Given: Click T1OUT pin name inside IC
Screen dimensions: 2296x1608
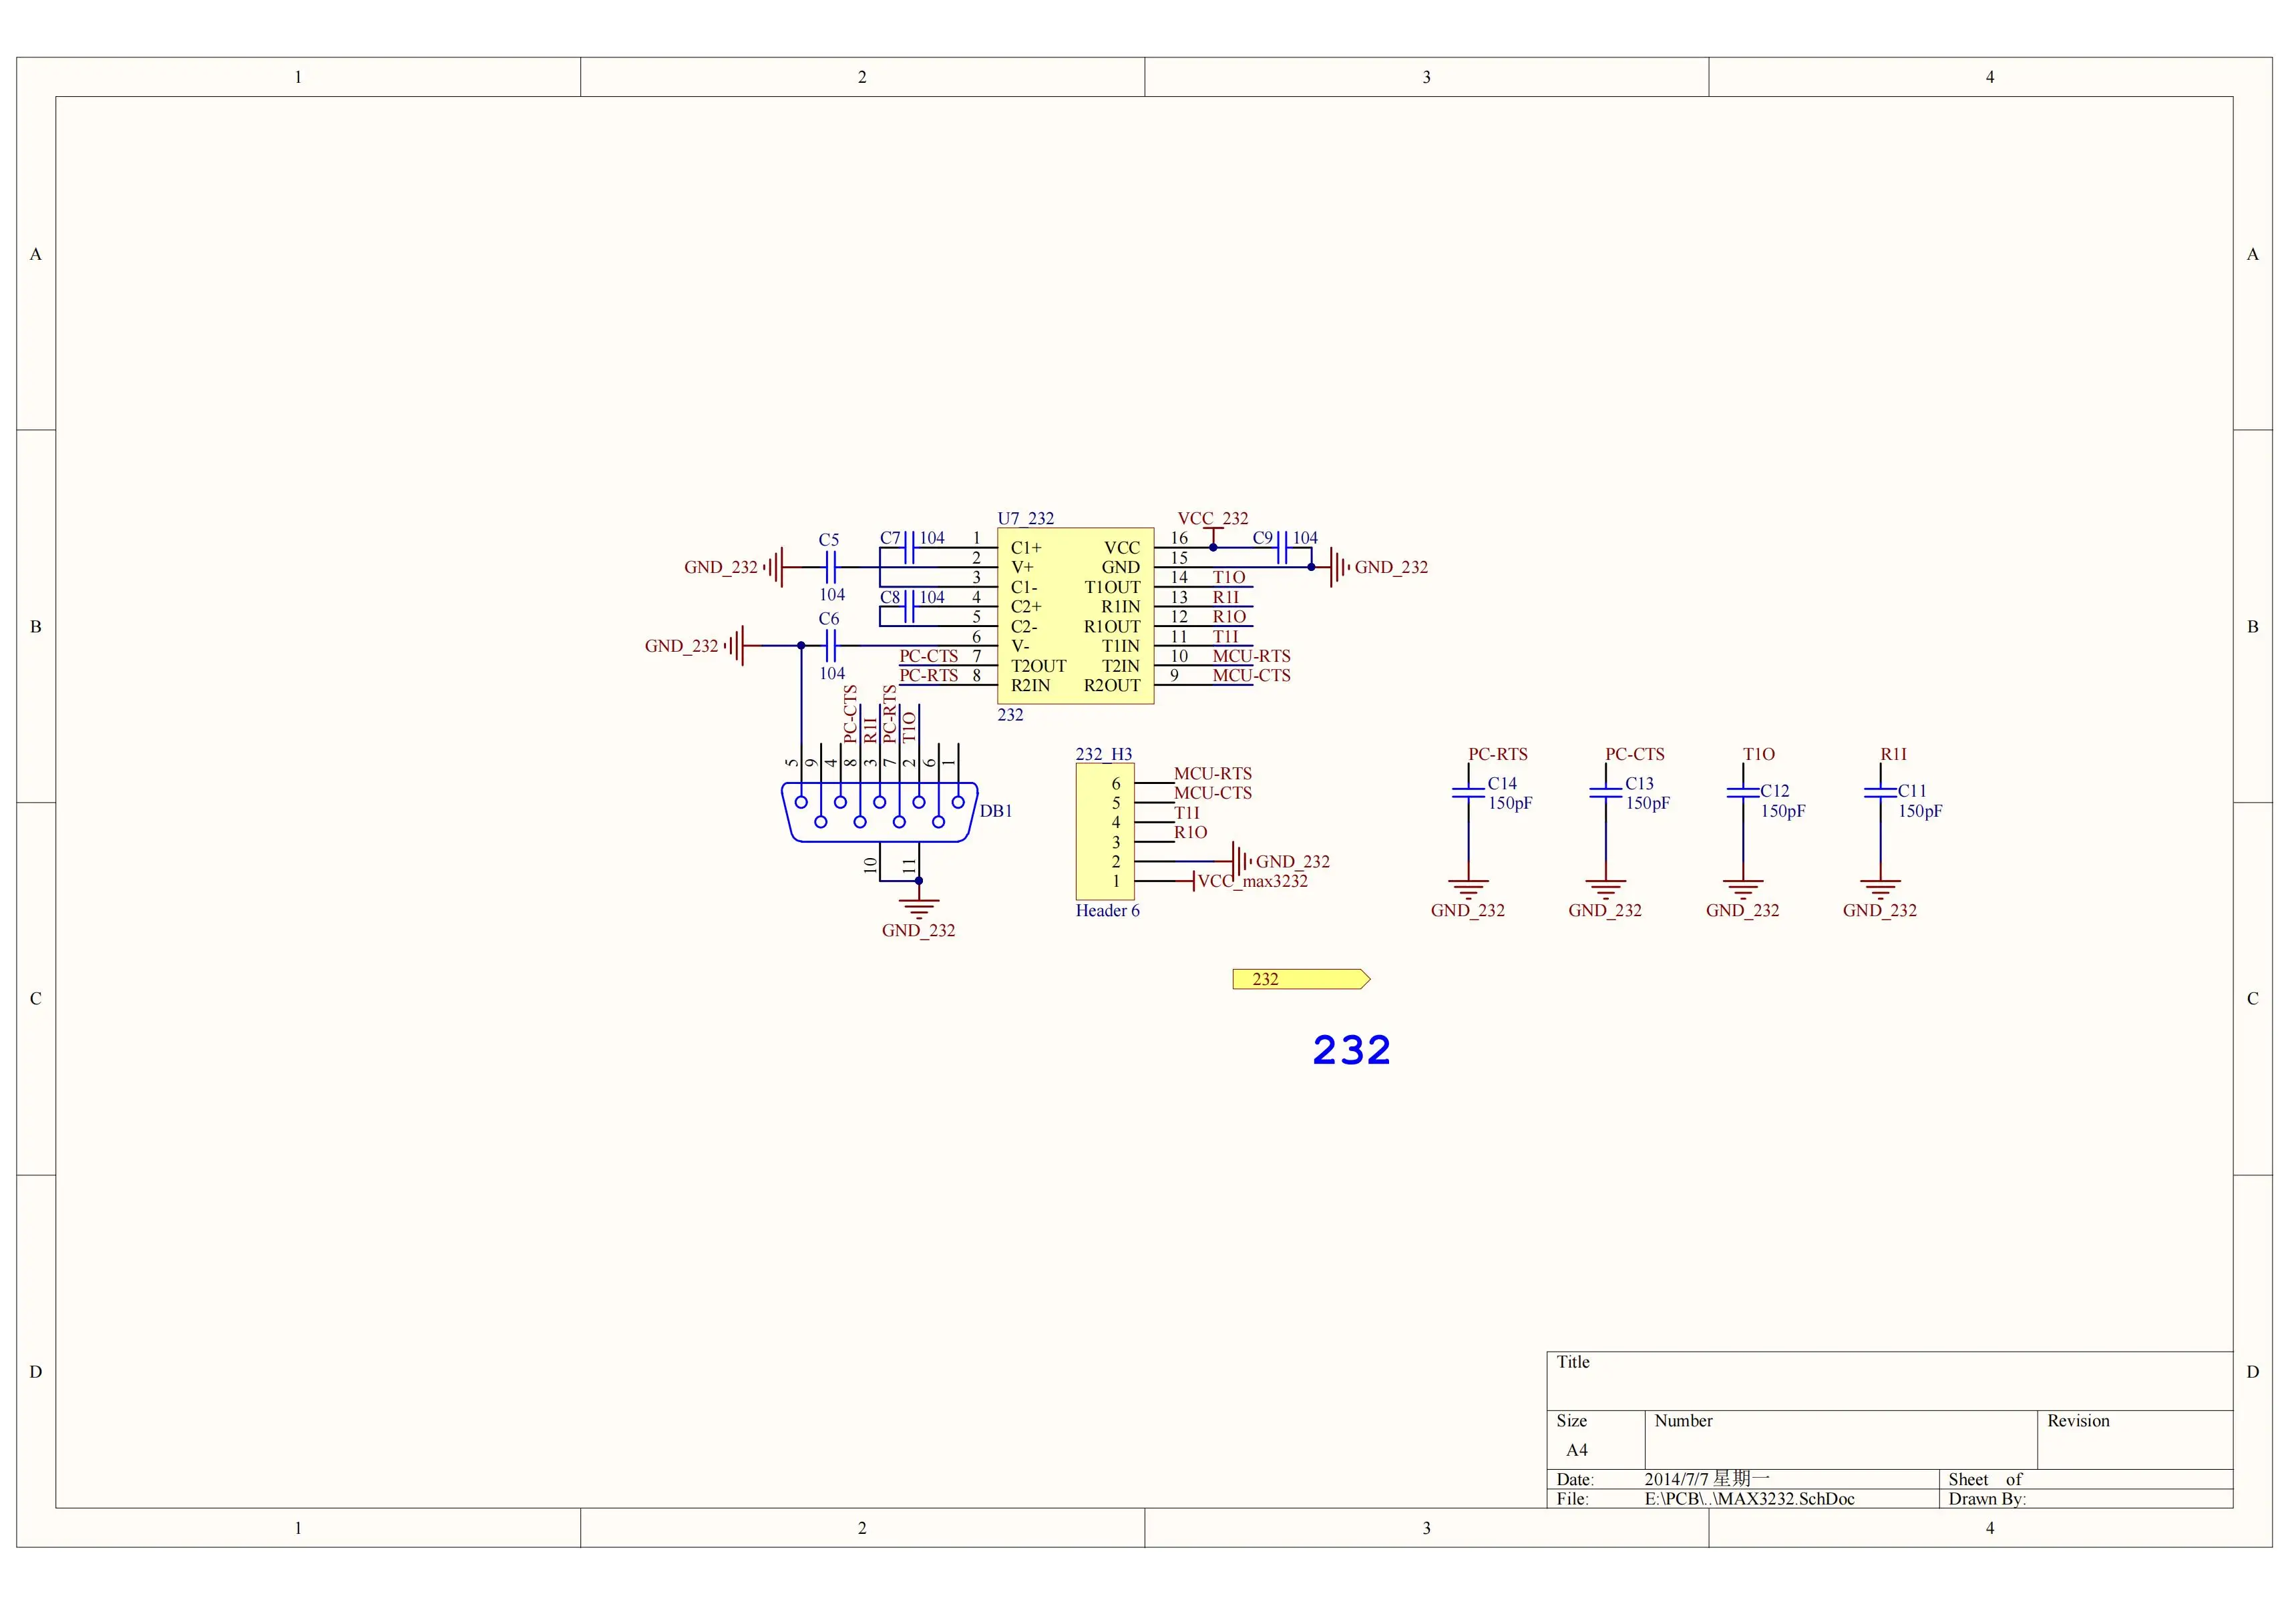Looking at the screenshot, I should pos(1112,587).
